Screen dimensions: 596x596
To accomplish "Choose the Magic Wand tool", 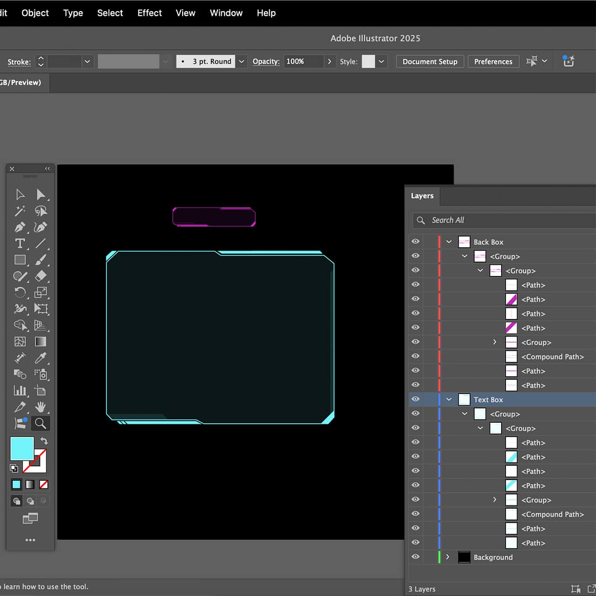I will [x=20, y=211].
